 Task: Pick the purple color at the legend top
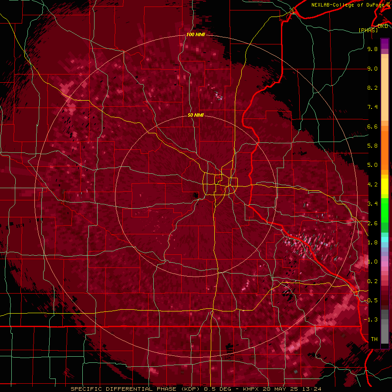[x=385, y=43]
